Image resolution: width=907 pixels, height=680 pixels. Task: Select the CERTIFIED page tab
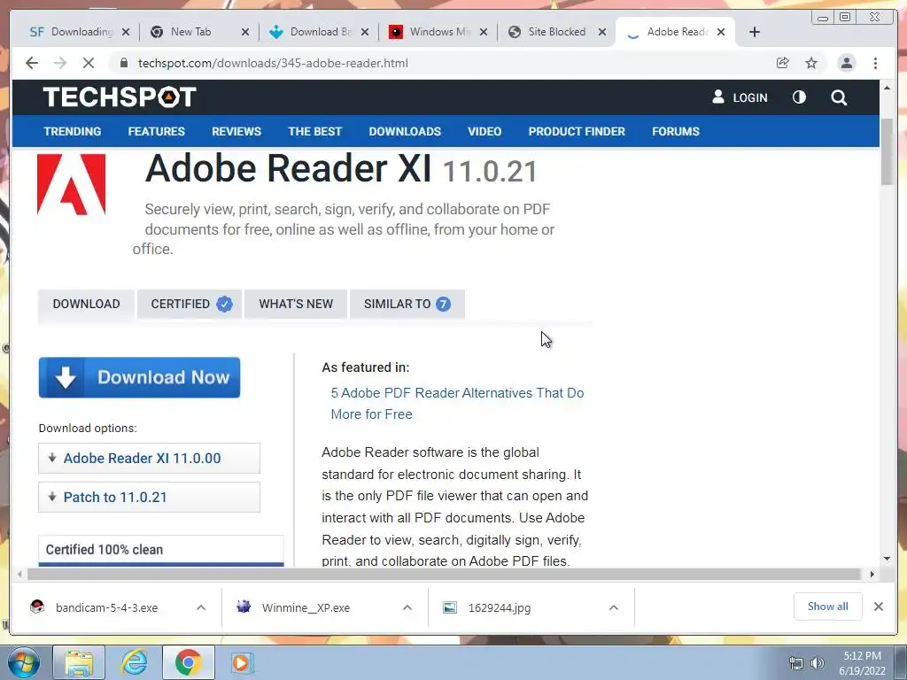tap(190, 305)
